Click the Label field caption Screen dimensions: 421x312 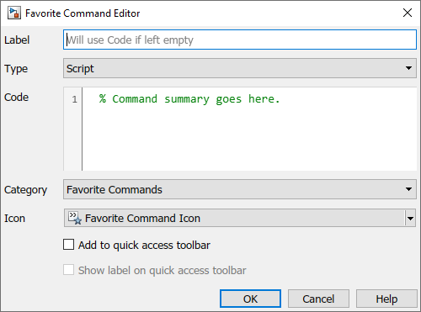tap(17, 40)
